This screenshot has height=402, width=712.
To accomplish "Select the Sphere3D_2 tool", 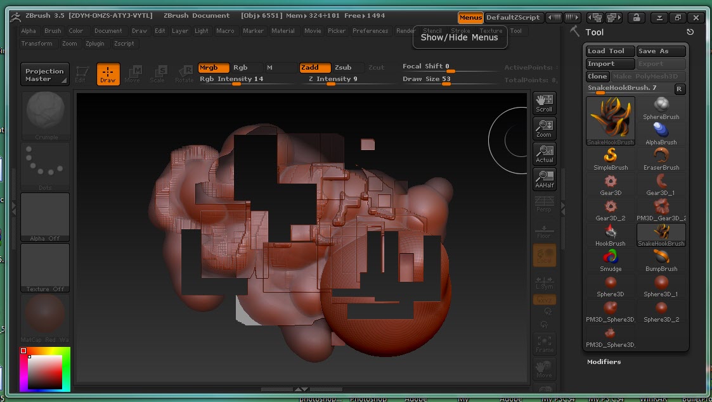I will 661,312.
